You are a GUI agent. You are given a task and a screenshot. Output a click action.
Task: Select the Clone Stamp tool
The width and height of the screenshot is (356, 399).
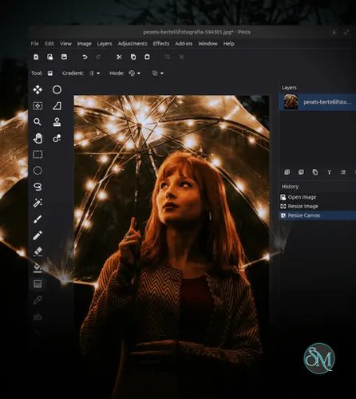(57, 122)
